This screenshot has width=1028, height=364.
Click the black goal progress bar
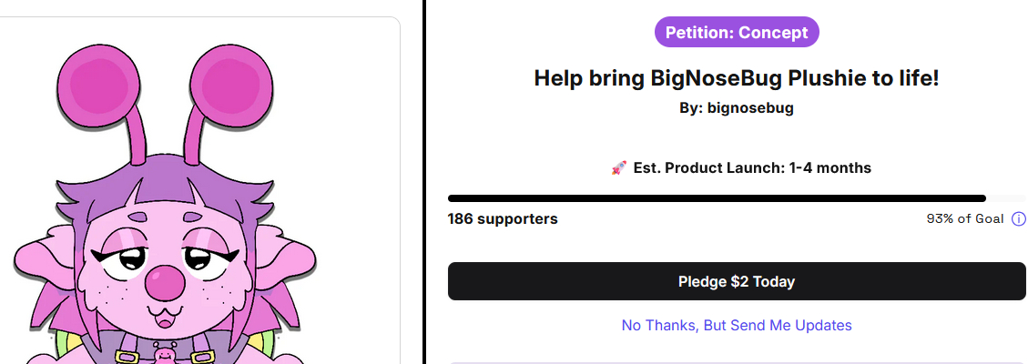(717, 197)
